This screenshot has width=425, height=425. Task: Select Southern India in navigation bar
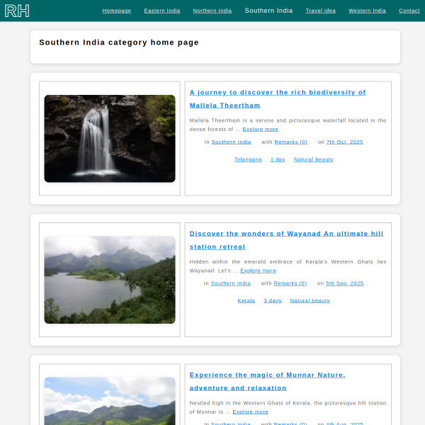pos(268,11)
